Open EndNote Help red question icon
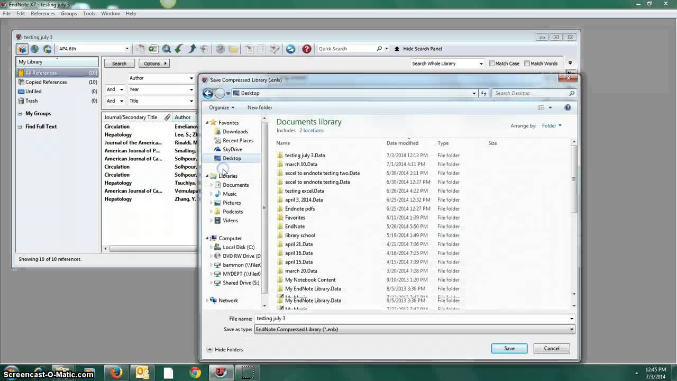 (x=307, y=49)
